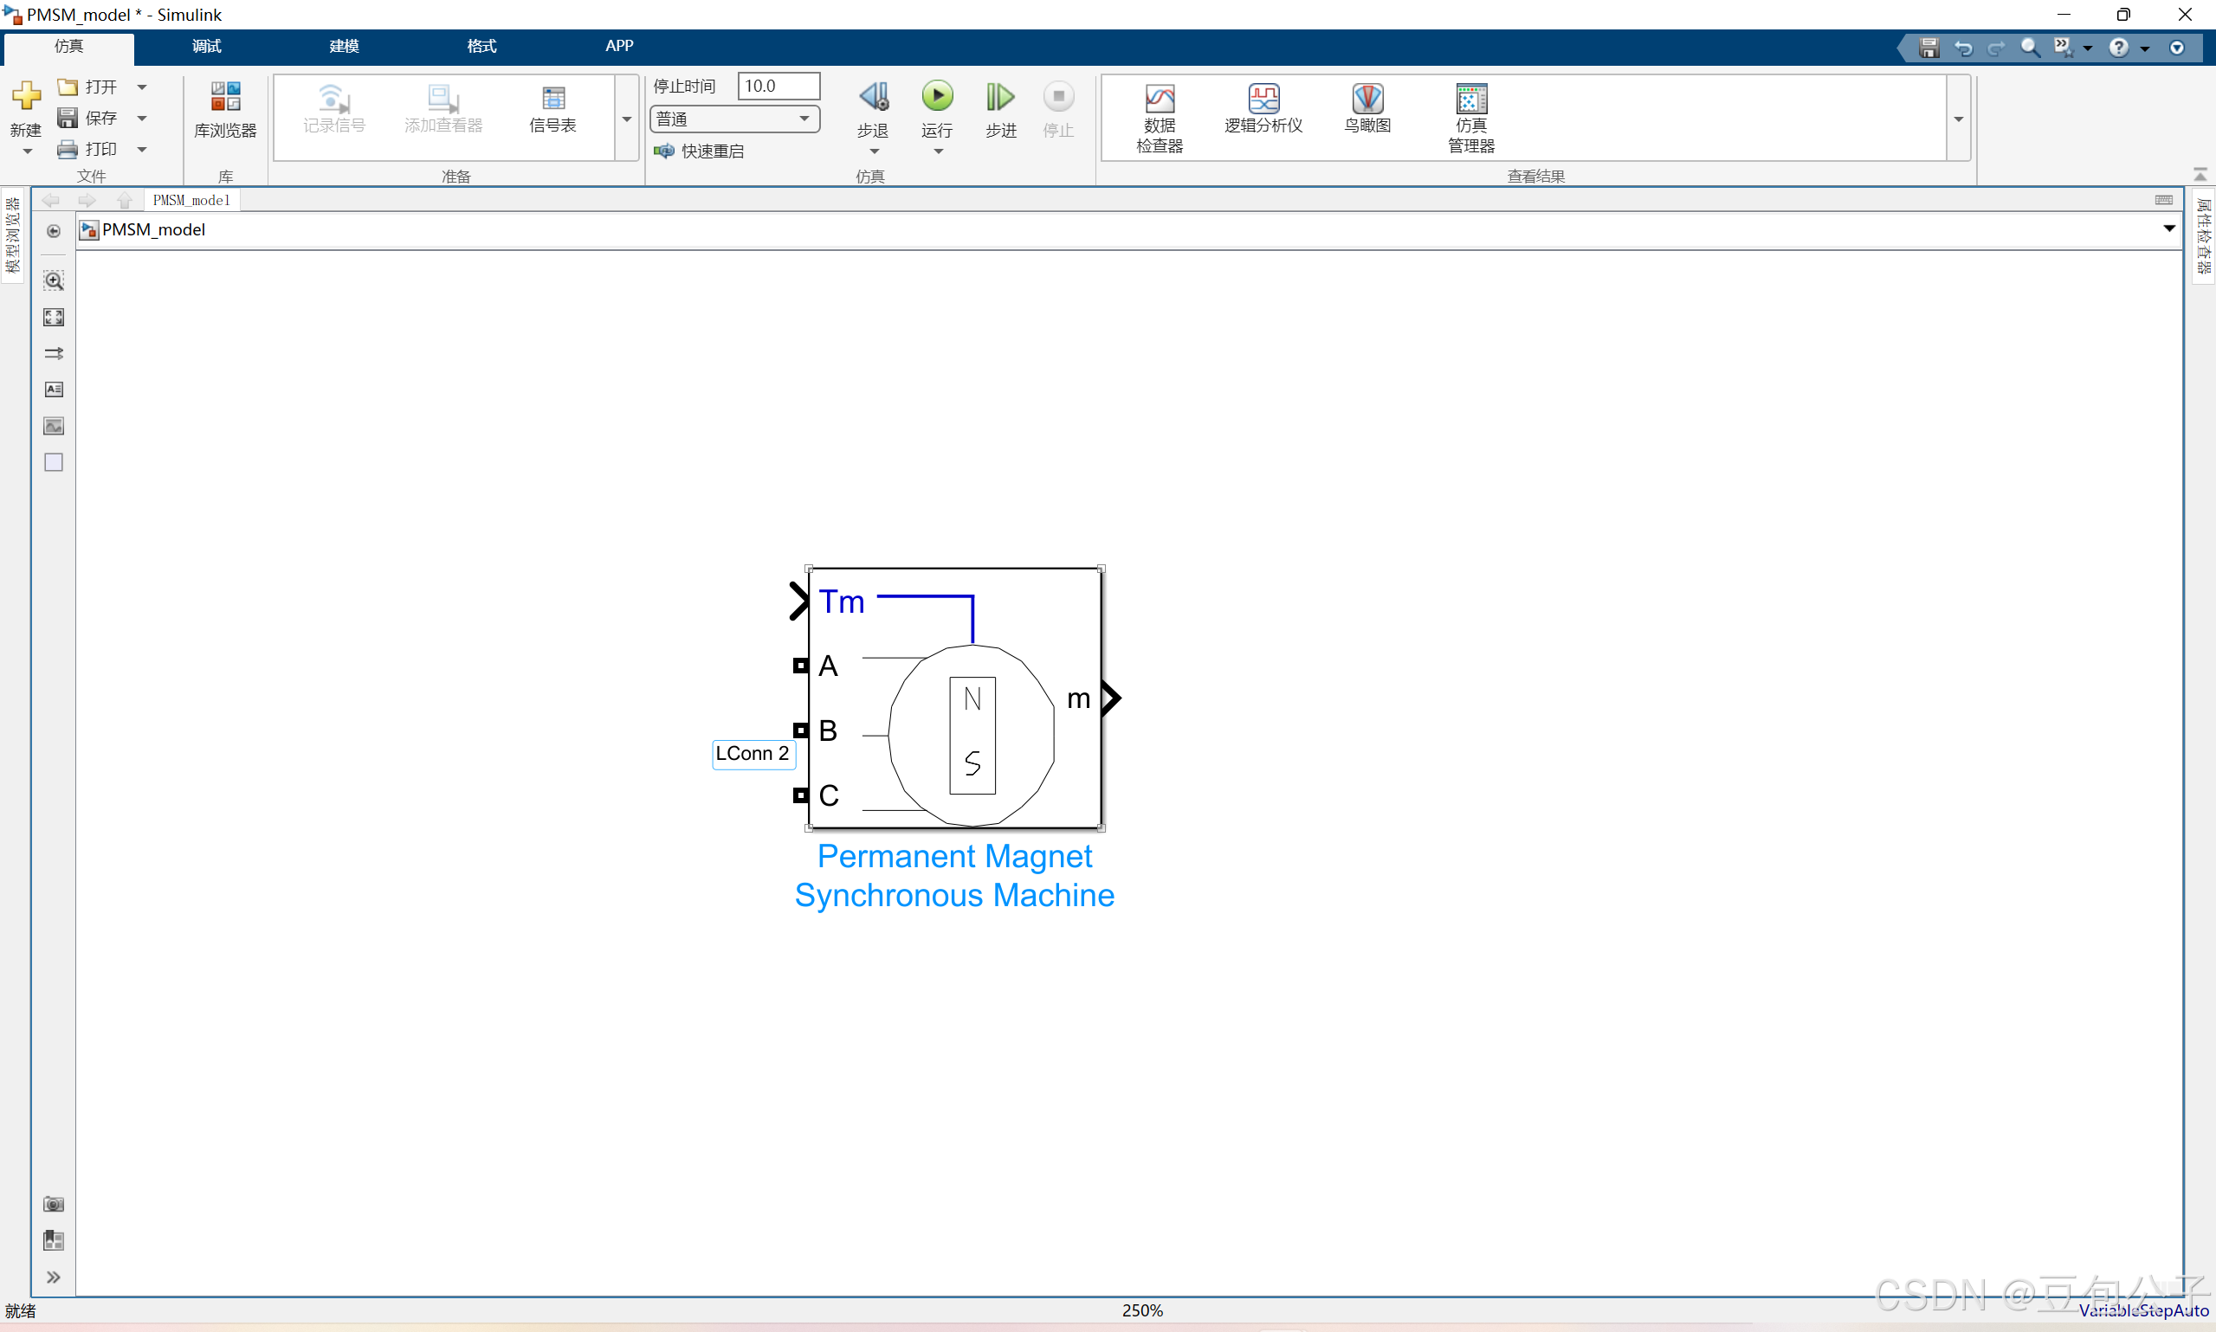The image size is (2216, 1332).
Task: Click the zoom-in icon in canvas palette
Action: pyautogui.click(x=54, y=281)
